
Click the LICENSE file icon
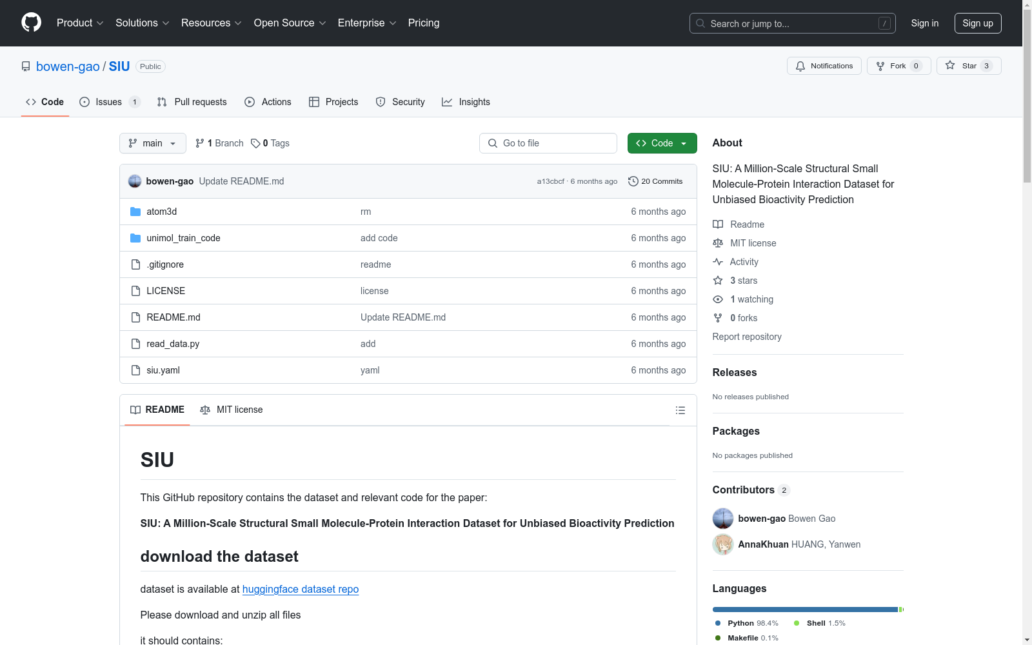(135, 291)
